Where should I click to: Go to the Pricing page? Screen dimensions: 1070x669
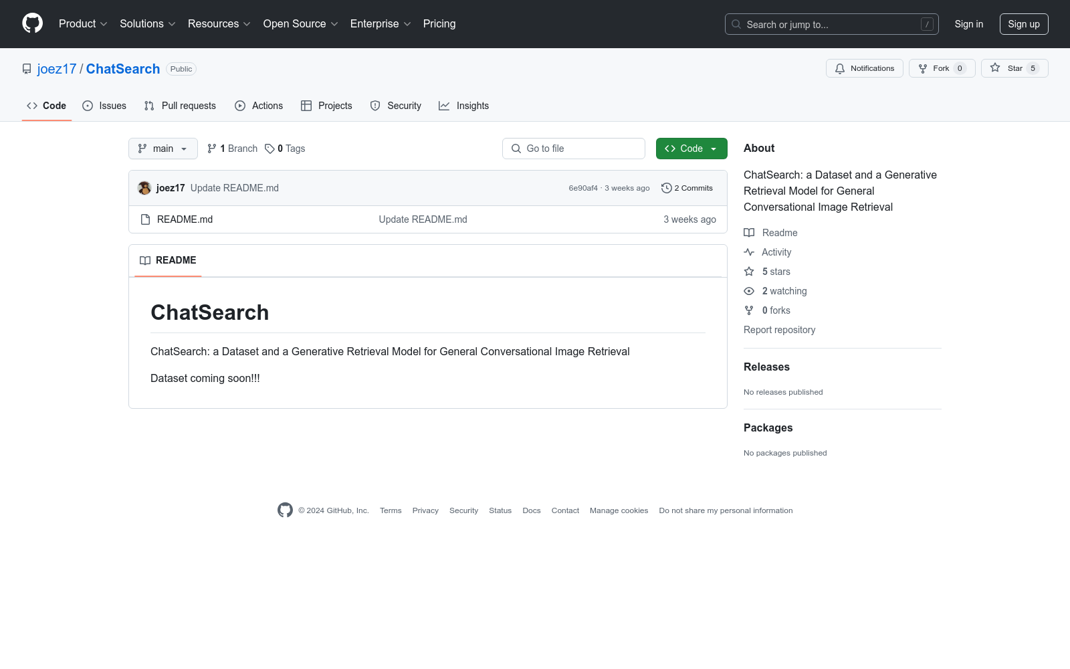(439, 24)
